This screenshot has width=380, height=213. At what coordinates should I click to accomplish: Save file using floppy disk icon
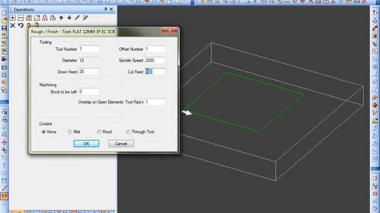[4, 28]
